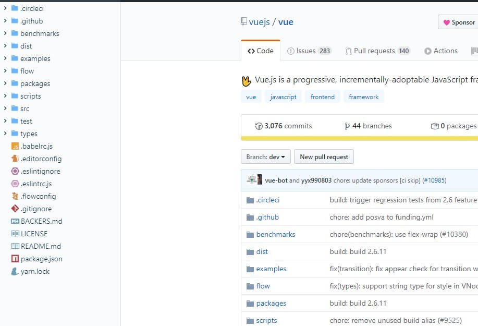Viewport: 478px width, 326px height.
Task: Click the package.json npm icon
Action: pyautogui.click(x=15, y=259)
